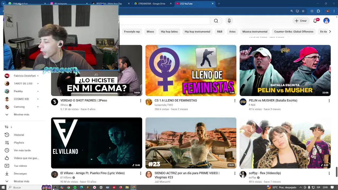Open options menu for soffyy - flex
338x190 pixels.
point(329,173)
